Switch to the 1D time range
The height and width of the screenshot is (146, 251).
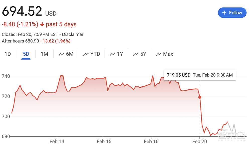click(8, 54)
